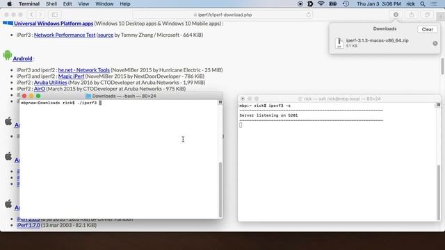The width and height of the screenshot is (445, 250).
Task: Click the ssh terminal window title bar
Action: pyautogui.click(x=339, y=99)
